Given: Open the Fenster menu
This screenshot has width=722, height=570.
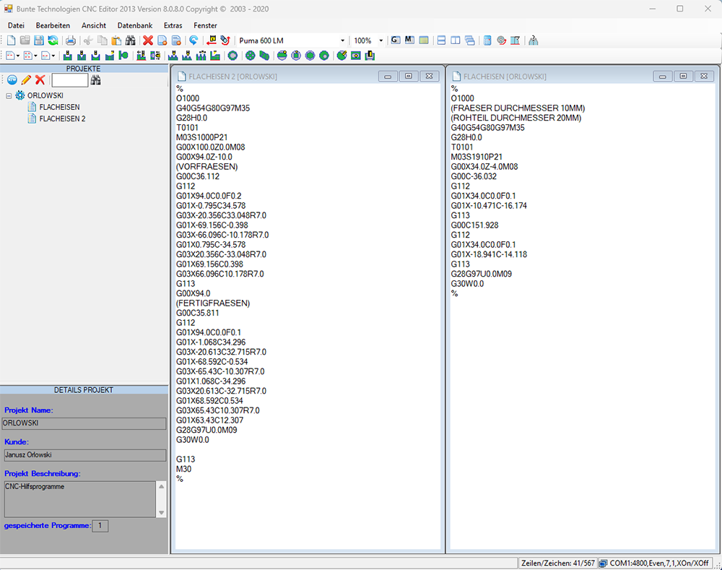Looking at the screenshot, I should click(x=205, y=25).
